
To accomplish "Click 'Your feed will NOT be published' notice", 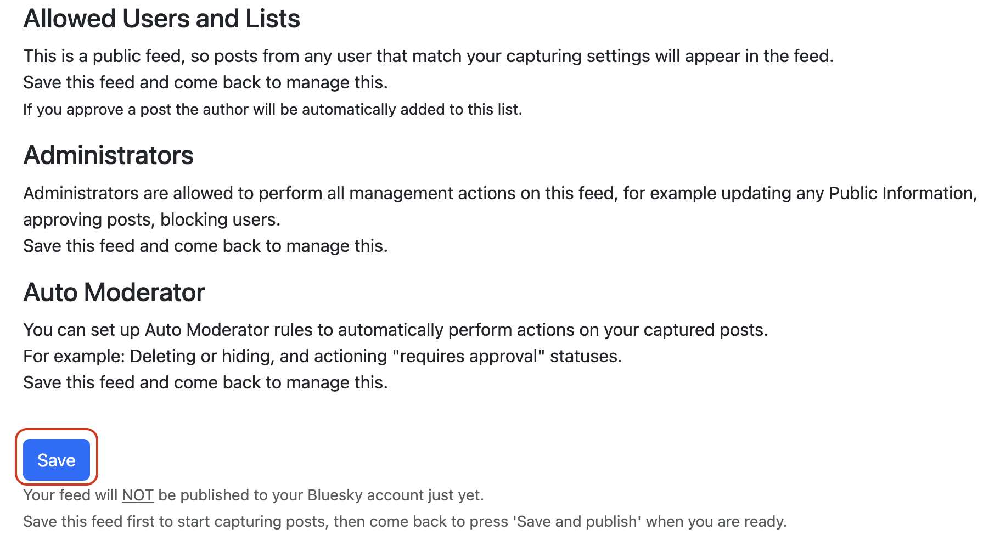I will pyautogui.click(x=254, y=495).
